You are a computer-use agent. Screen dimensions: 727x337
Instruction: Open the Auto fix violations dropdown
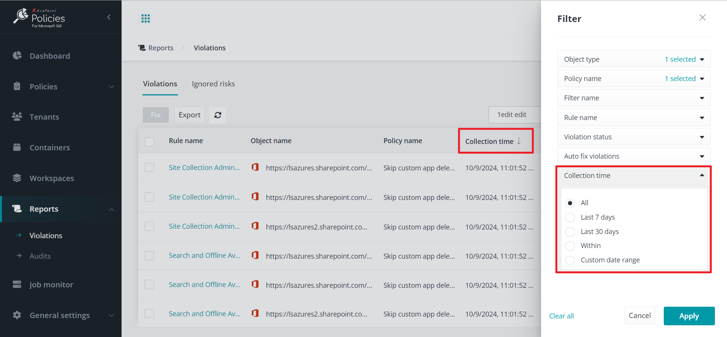point(634,156)
